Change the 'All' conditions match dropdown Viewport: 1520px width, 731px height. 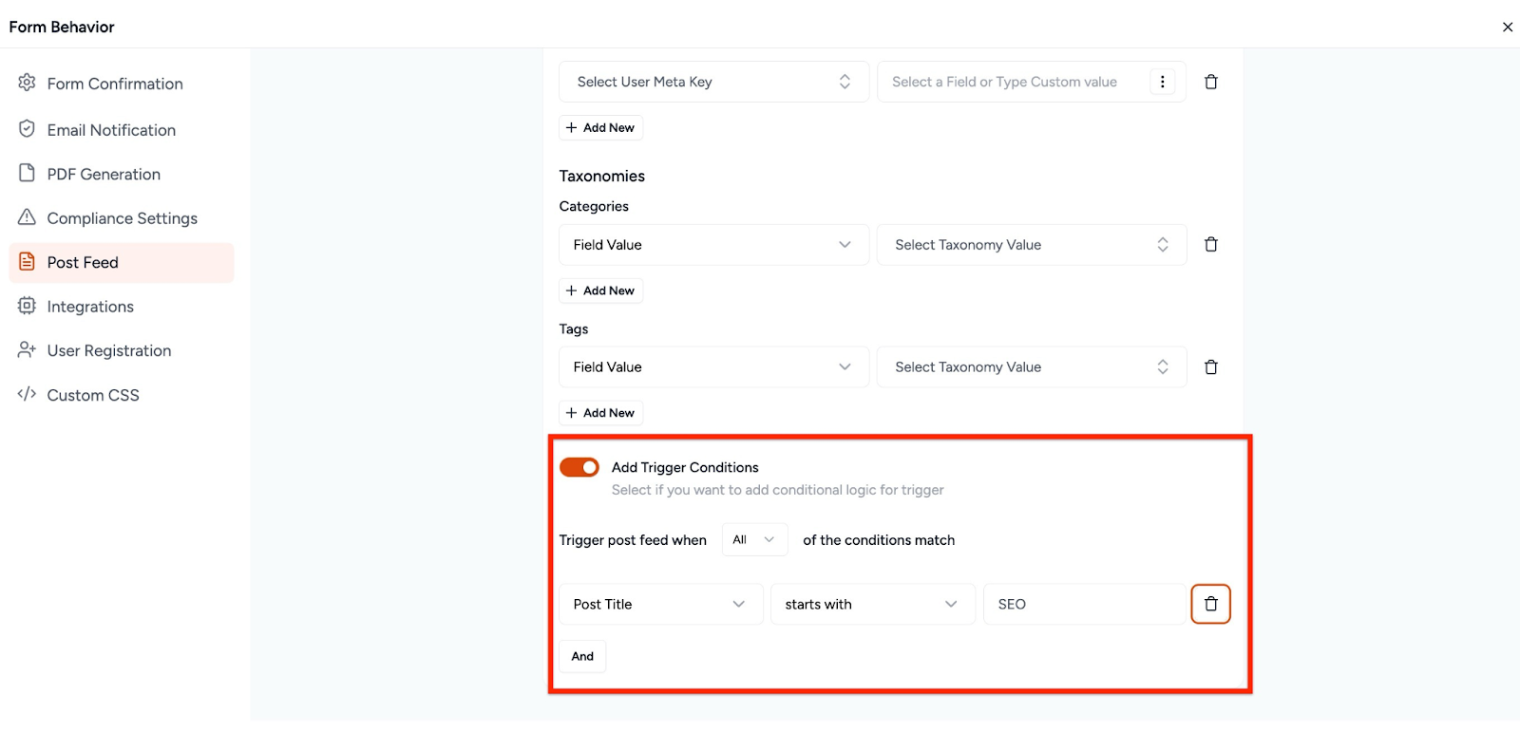754,540
